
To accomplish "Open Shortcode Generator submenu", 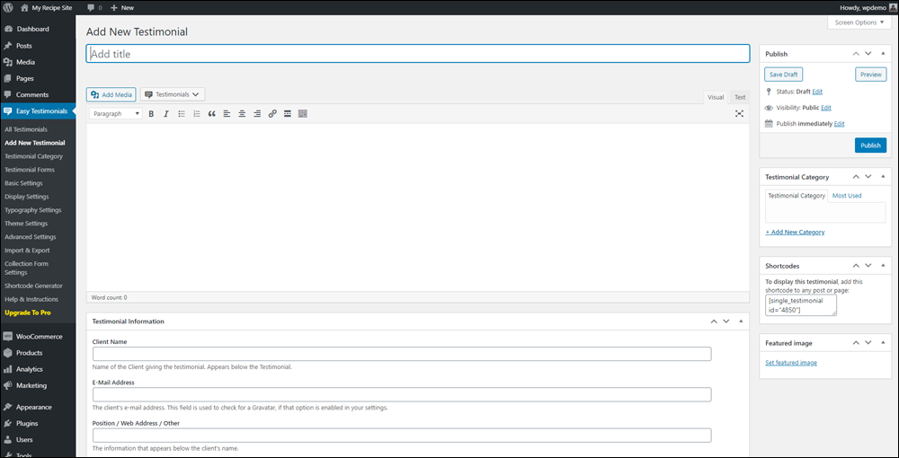I will pyautogui.click(x=33, y=286).
